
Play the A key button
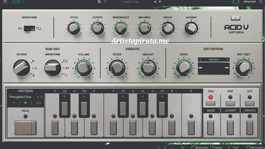tap(152, 128)
